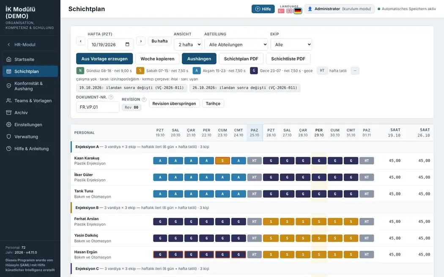Screen dimensions: 444x277
Task: Select Schichtplan in the sidebar
Action: click(30, 71)
